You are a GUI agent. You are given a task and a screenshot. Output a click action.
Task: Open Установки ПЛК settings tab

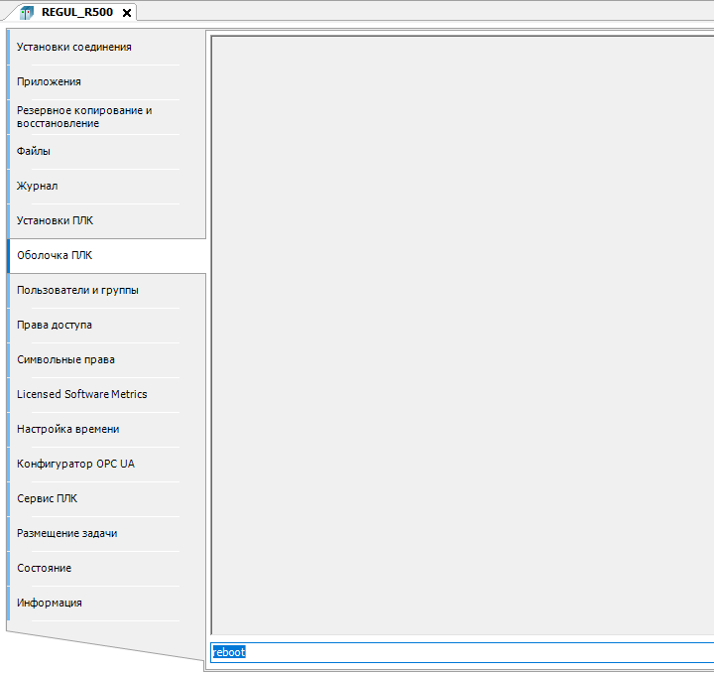(x=55, y=220)
